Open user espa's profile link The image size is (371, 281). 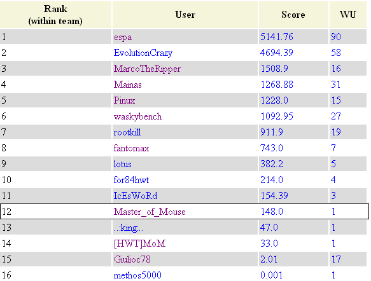[123, 38]
